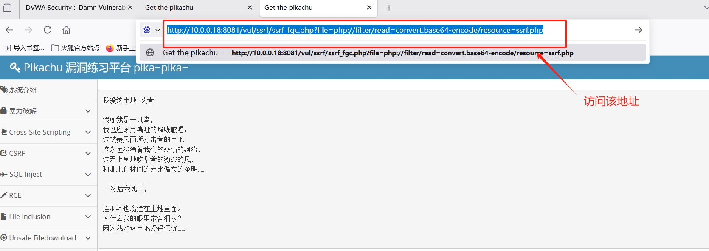
Task: Click the line 我也应该用嘶哑的喉咙歌唱
Action: click(145, 130)
